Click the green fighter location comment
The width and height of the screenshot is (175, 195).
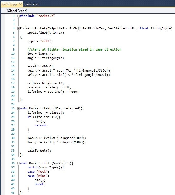click(74, 49)
